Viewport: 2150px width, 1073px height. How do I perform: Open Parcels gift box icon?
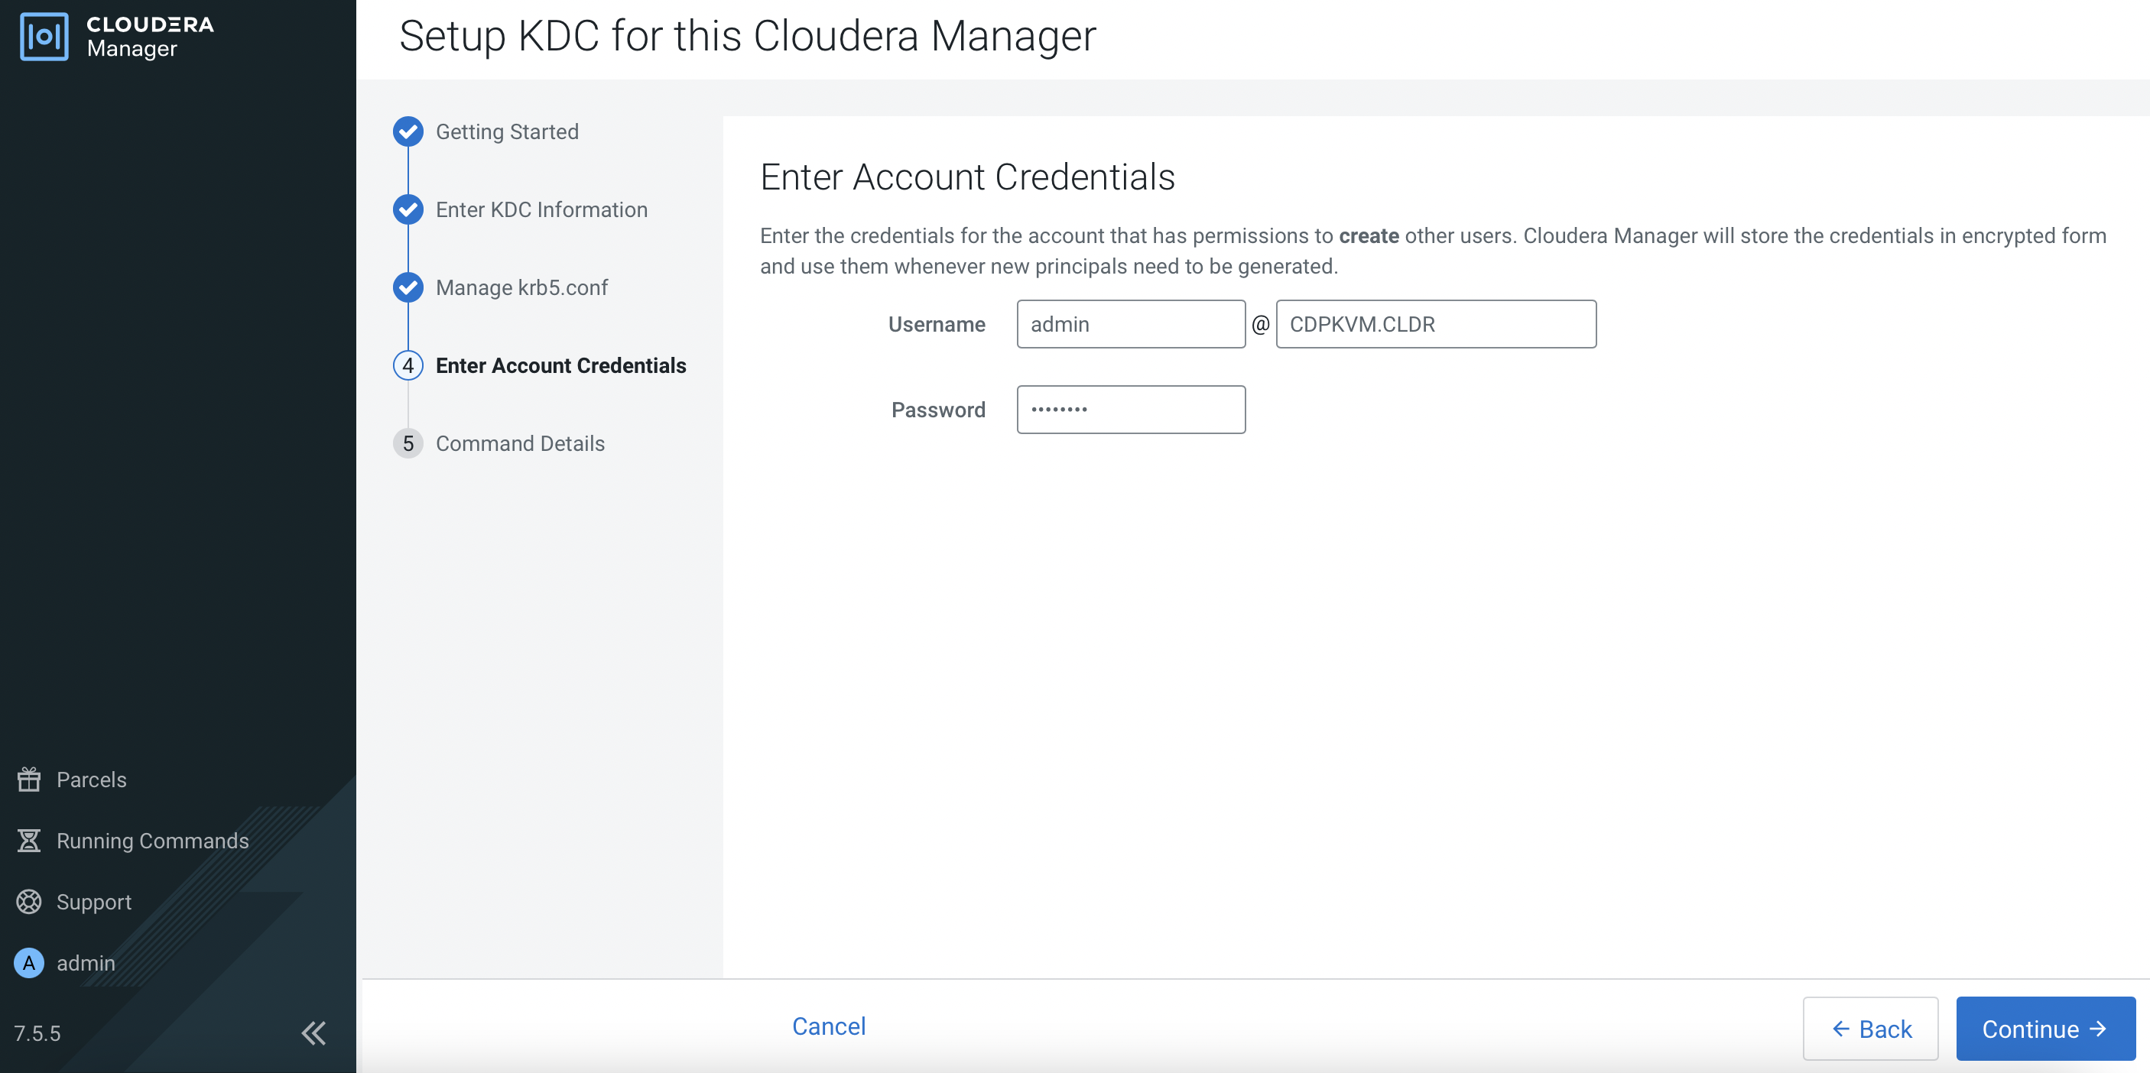click(29, 780)
